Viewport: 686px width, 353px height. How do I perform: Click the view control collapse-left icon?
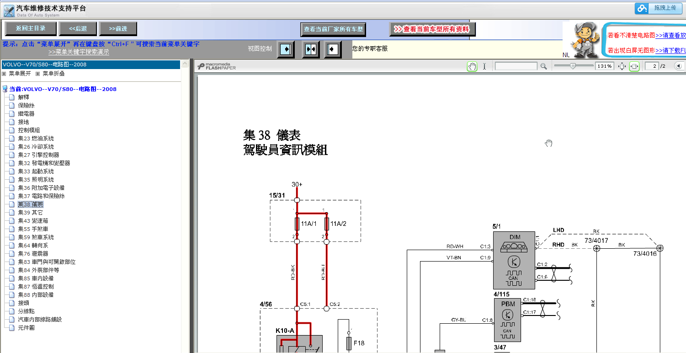tap(333, 49)
